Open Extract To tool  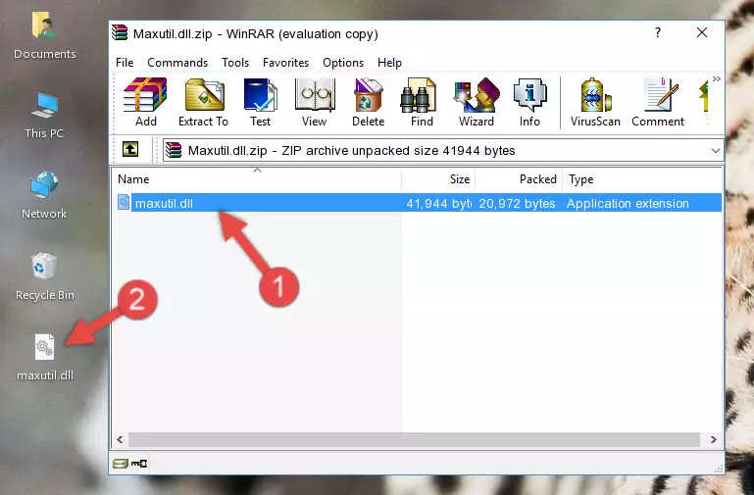coord(203,102)
